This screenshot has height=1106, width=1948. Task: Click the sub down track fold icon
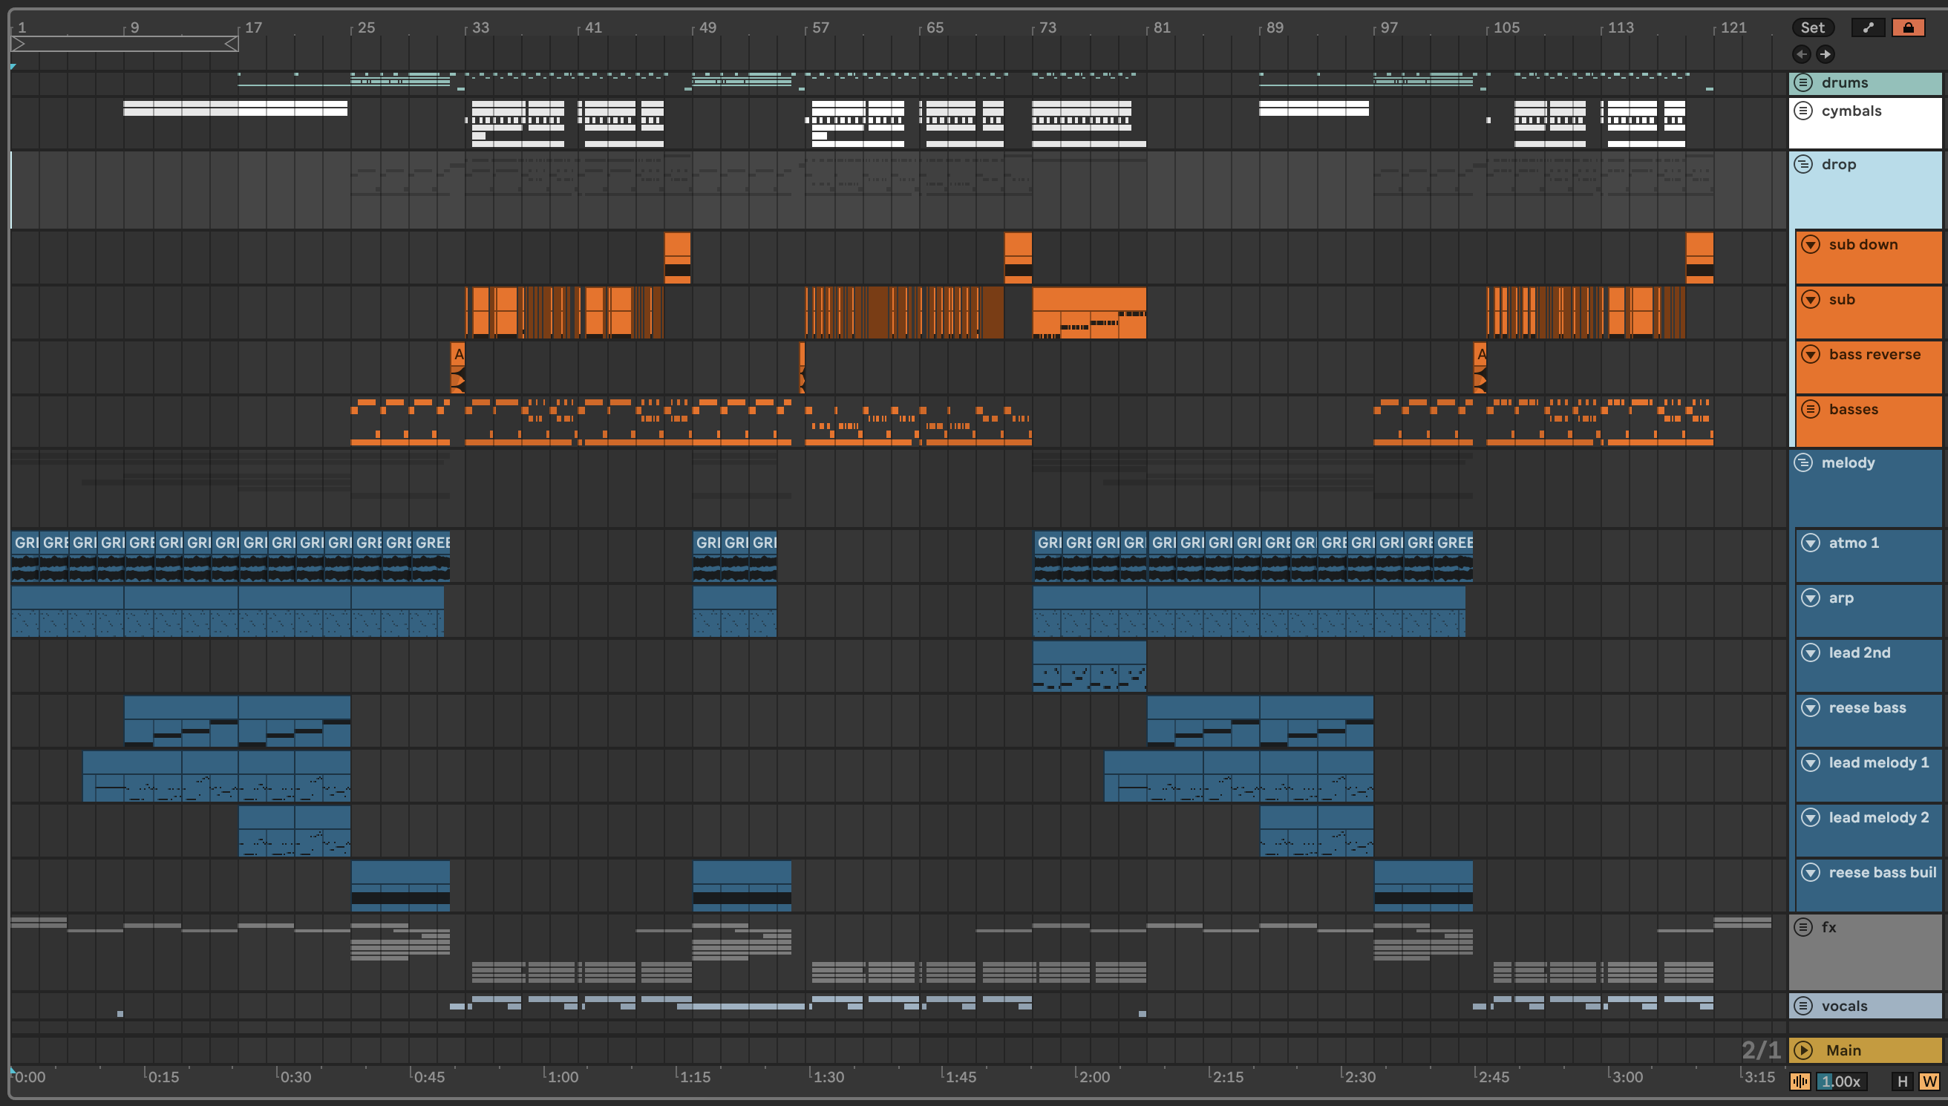point(1811,245)
